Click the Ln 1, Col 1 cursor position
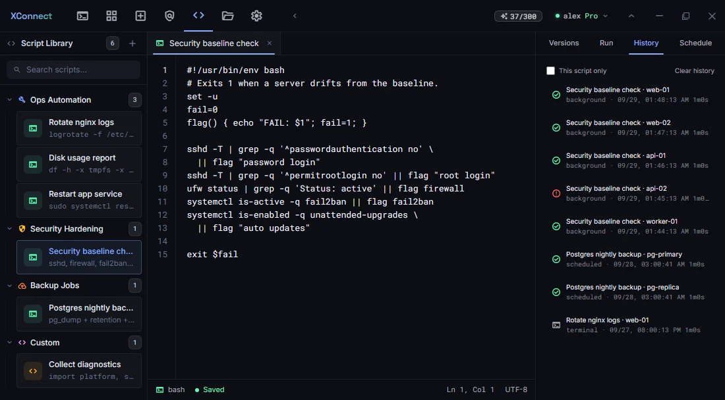 coord(470,390)
